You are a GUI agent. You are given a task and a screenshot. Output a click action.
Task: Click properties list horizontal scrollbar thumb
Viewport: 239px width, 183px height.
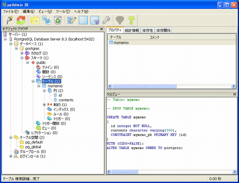pos(144,86)
